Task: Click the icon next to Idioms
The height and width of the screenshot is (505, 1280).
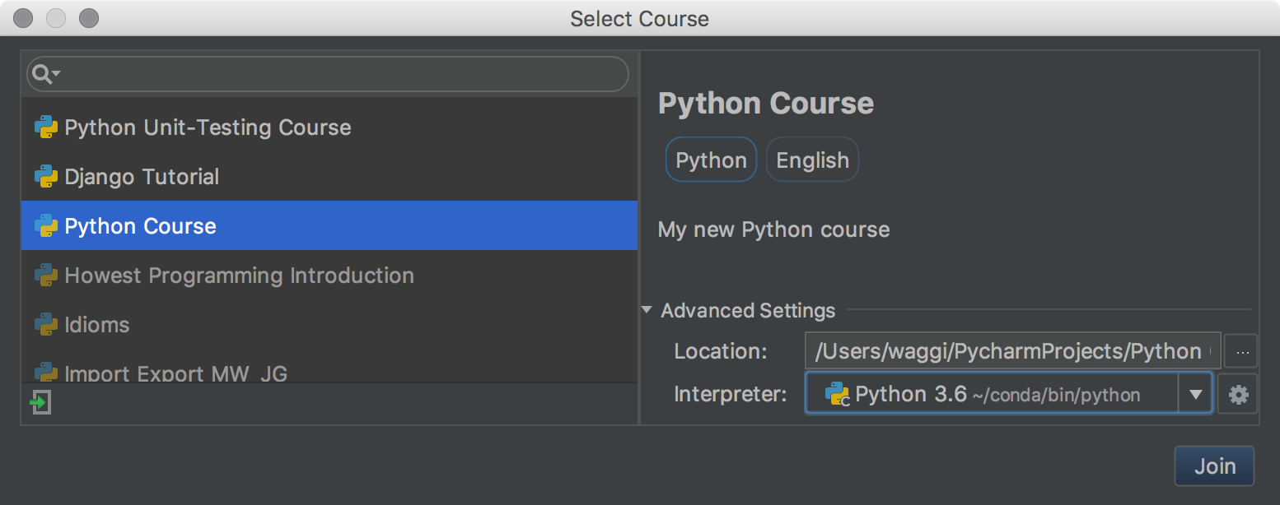Action: [45, 325]
